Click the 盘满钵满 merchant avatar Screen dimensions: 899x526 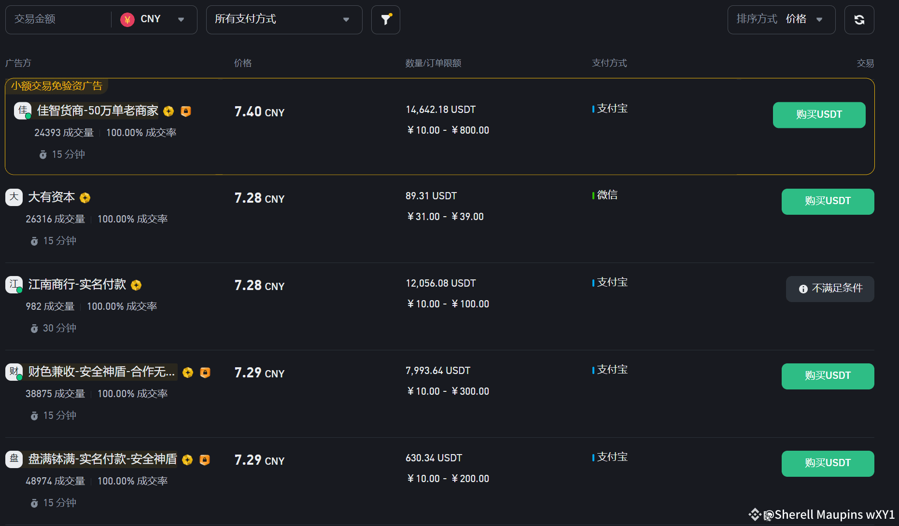point(14,459)
